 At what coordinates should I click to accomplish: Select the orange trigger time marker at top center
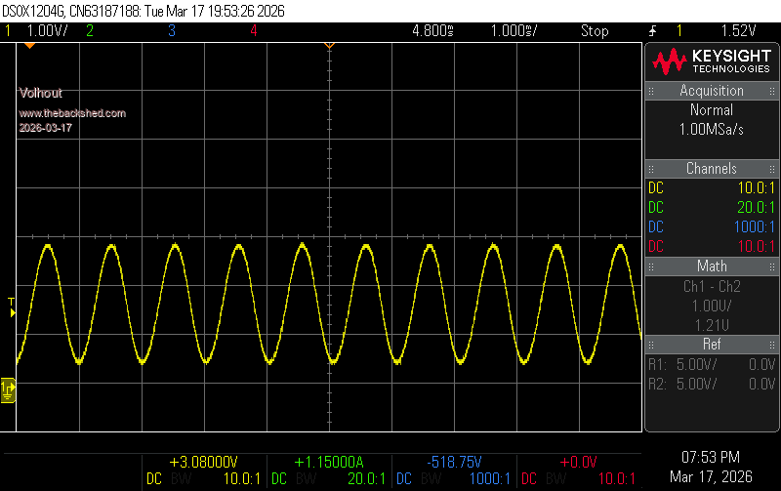(329, 46)
